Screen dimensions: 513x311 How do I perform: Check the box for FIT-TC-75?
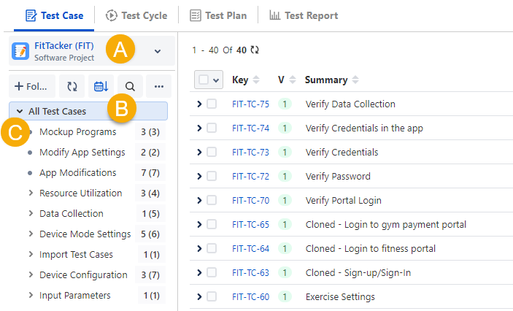[x=212, y=104]
